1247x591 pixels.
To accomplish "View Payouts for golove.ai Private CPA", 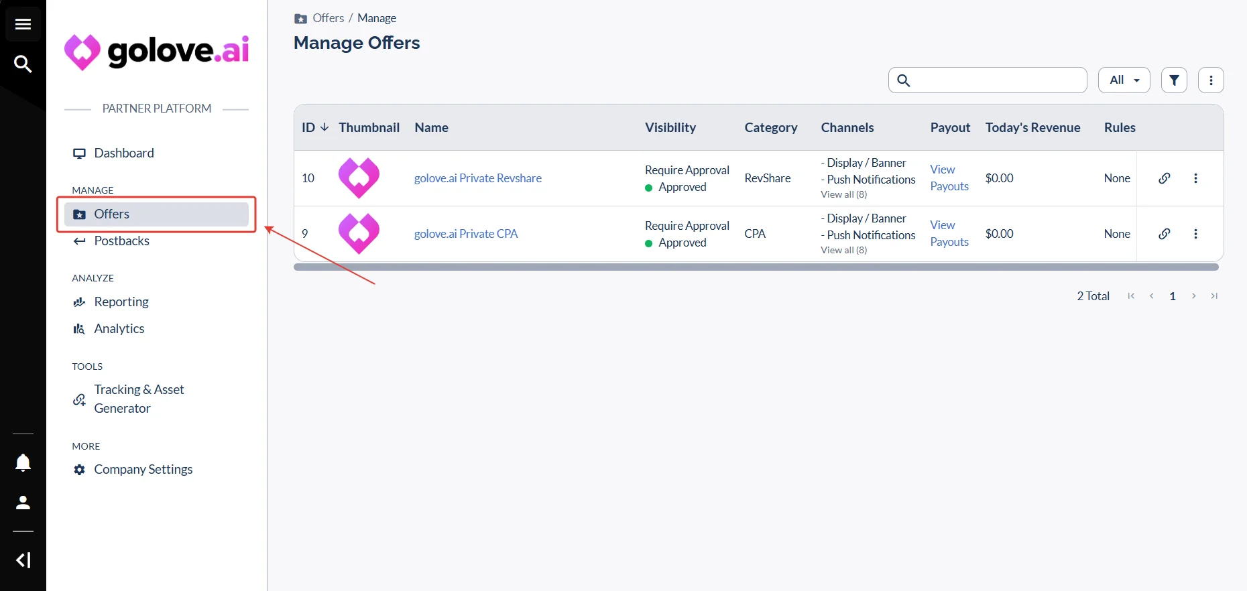I will [x=949, y=234].
